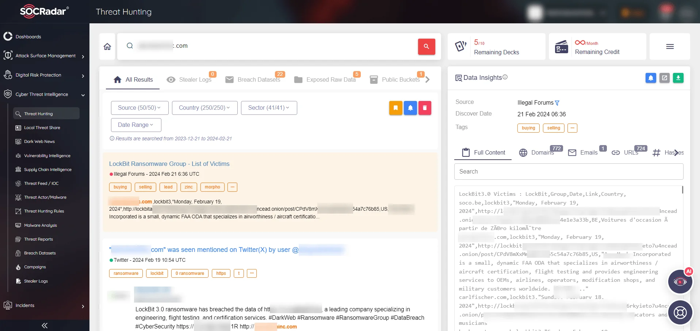Screen dimensions: 700x331
Task: Select the All Results tab
Action: [133, 79]
